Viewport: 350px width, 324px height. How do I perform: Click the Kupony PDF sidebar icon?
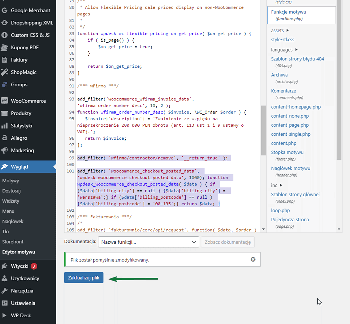4,48
